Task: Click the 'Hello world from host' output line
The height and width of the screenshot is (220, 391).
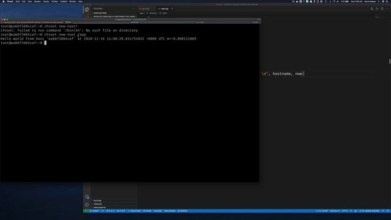Action: 98,38
